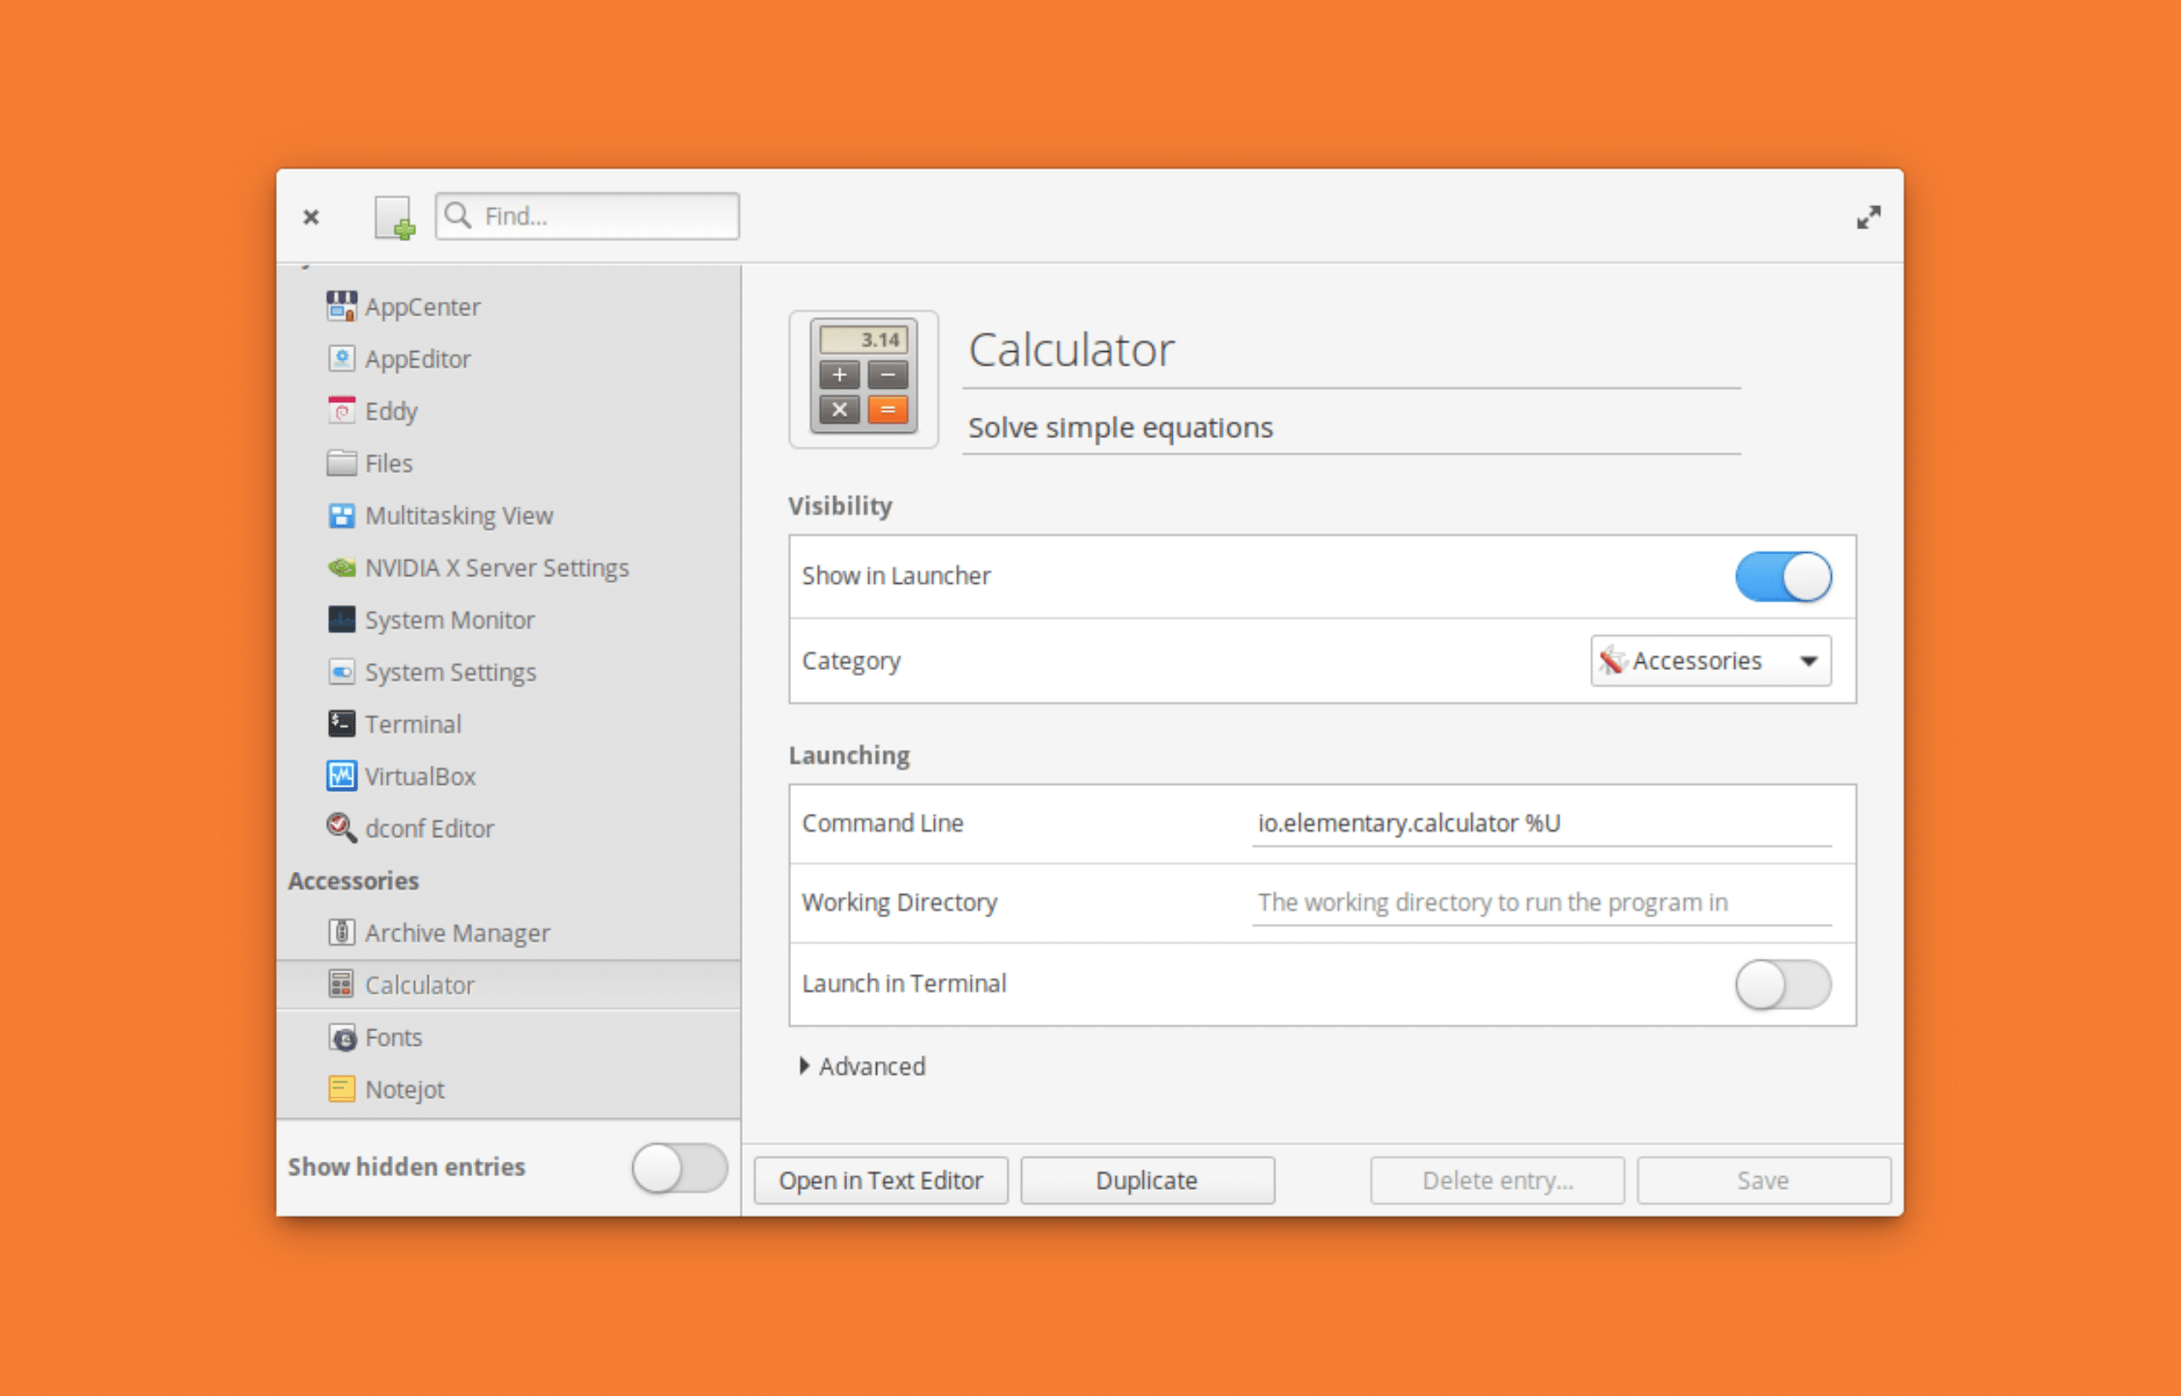Screen dimensions: 2181x1396
Task: Click the Fonts icon in sidebar
Action: tap(342, 1037)
